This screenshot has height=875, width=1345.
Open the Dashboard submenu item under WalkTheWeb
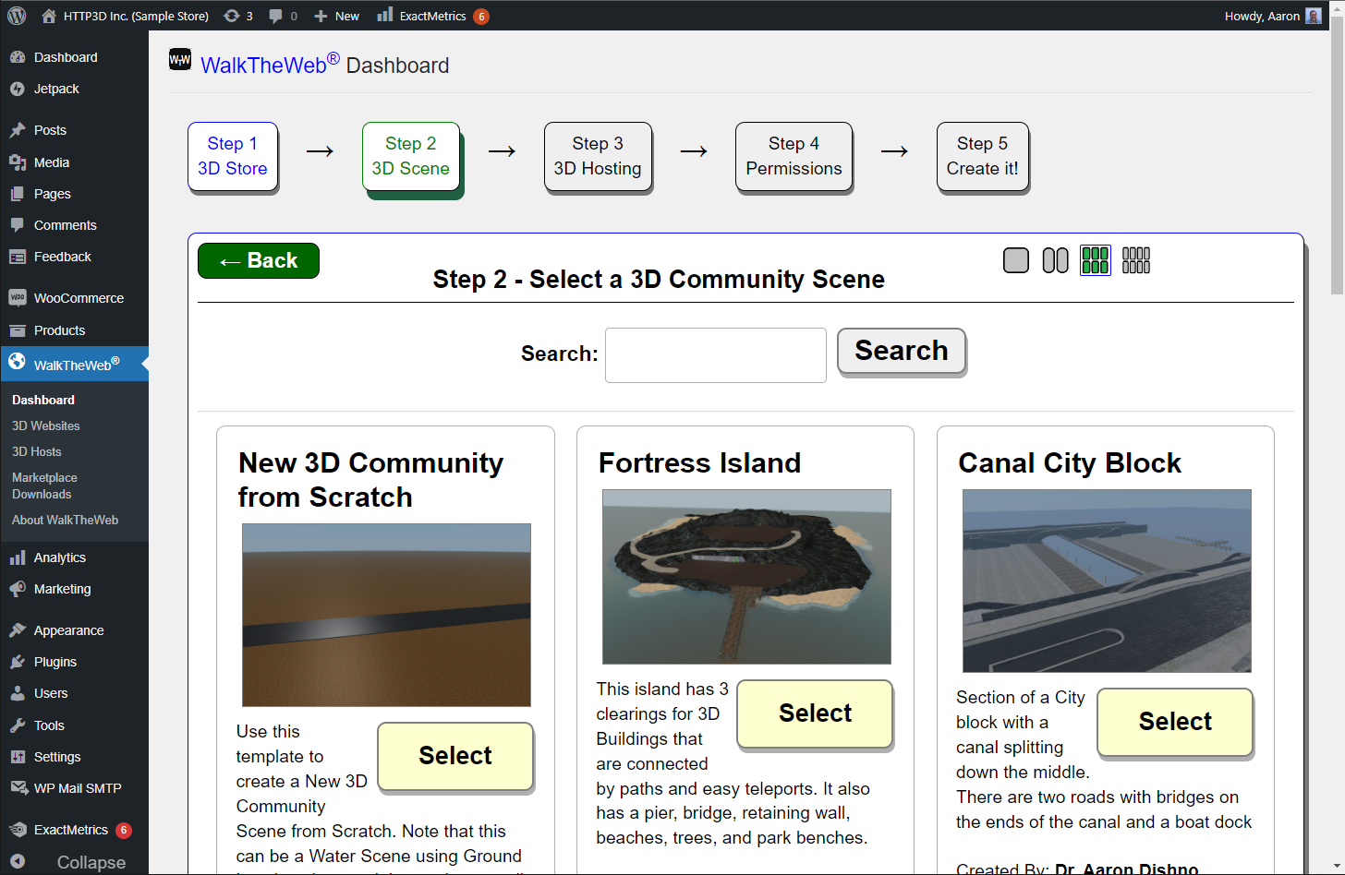click(x=43, y=400)
